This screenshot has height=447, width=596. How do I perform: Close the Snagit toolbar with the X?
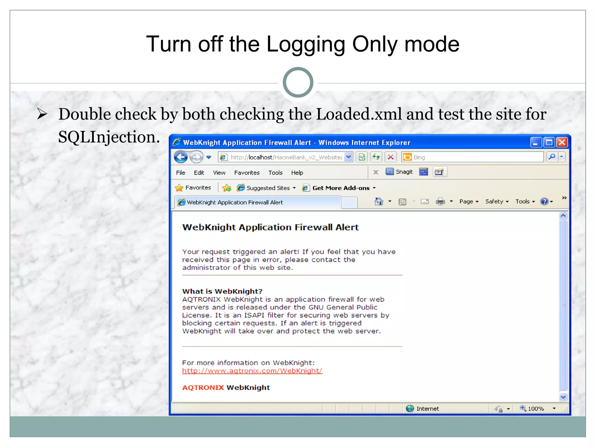[376, 172]
